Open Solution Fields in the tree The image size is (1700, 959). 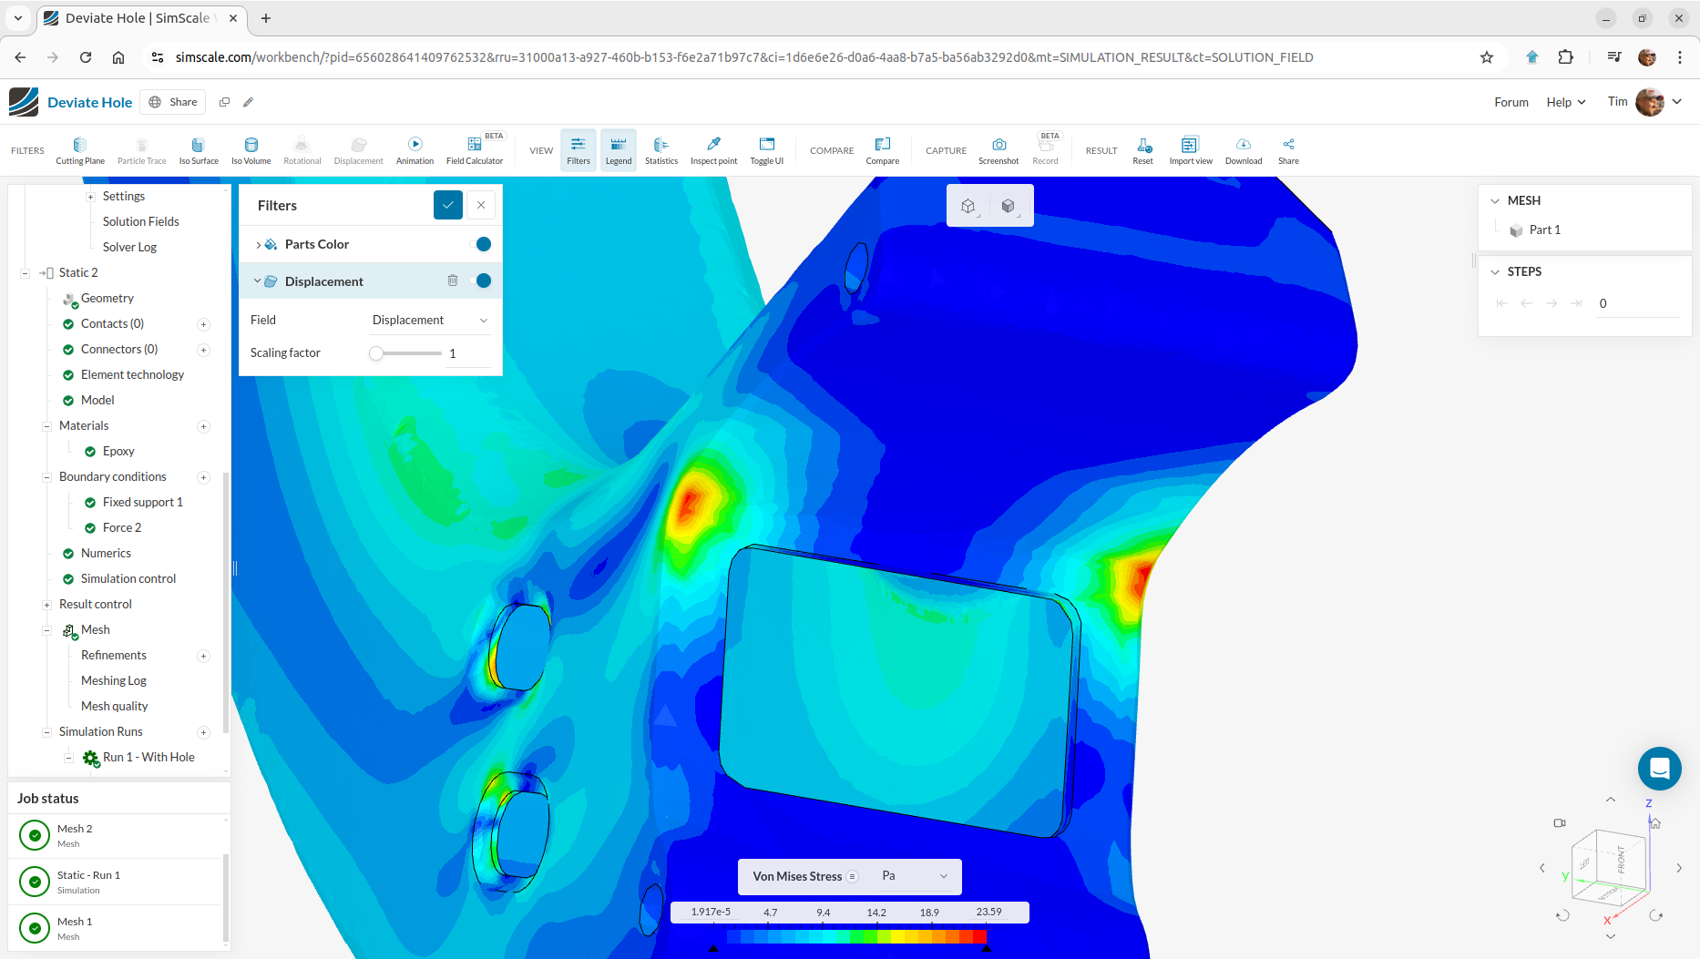[141, 221]
